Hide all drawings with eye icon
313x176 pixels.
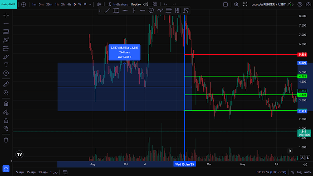coord(6,128)
